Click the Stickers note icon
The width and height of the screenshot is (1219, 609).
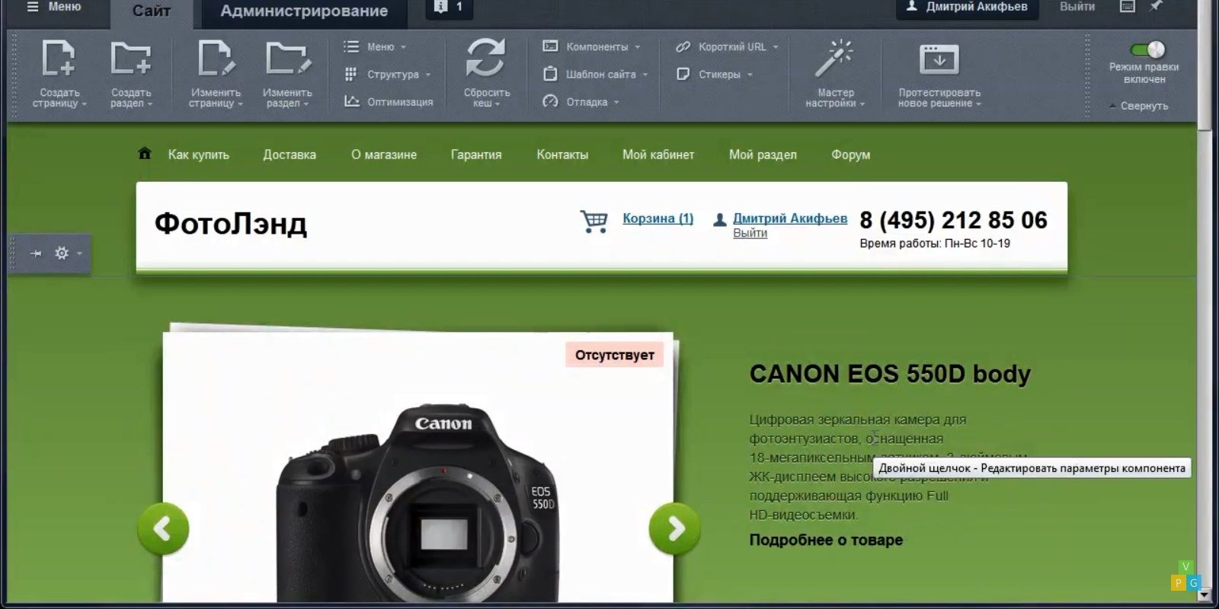pyautogui.click(x=683, y=74)
